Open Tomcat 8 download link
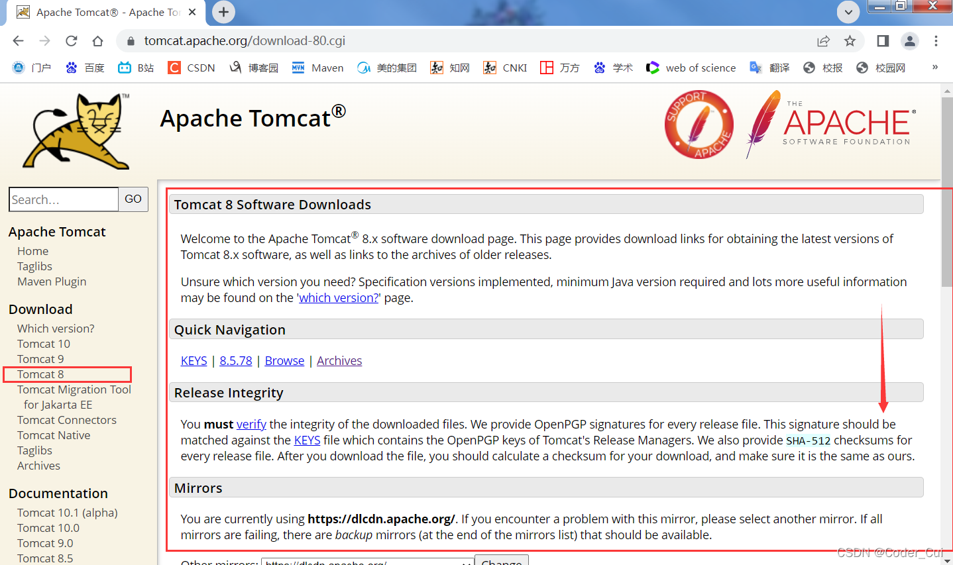 point(40,374)
